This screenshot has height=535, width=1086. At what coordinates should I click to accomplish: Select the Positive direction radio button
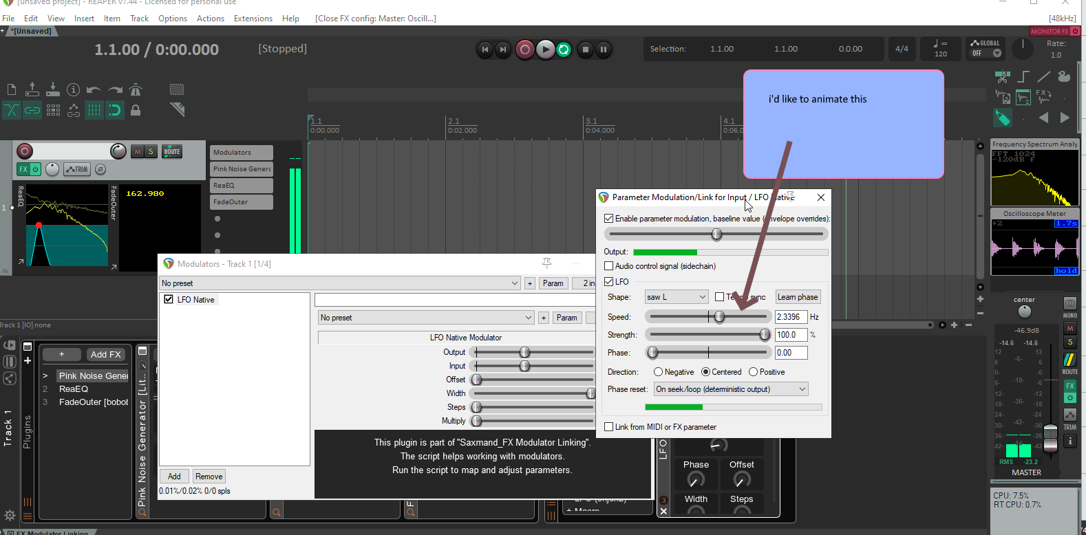[753, 372]
